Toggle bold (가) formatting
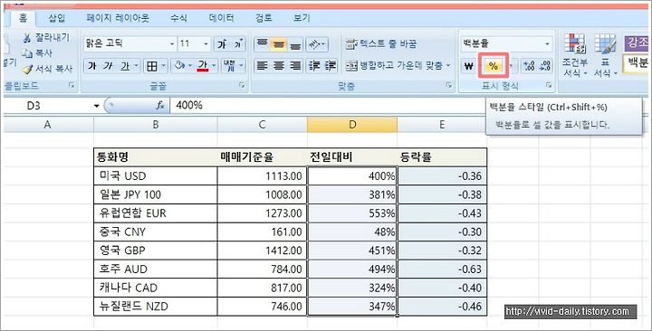 pyautogui.click(x=92, y=66)
